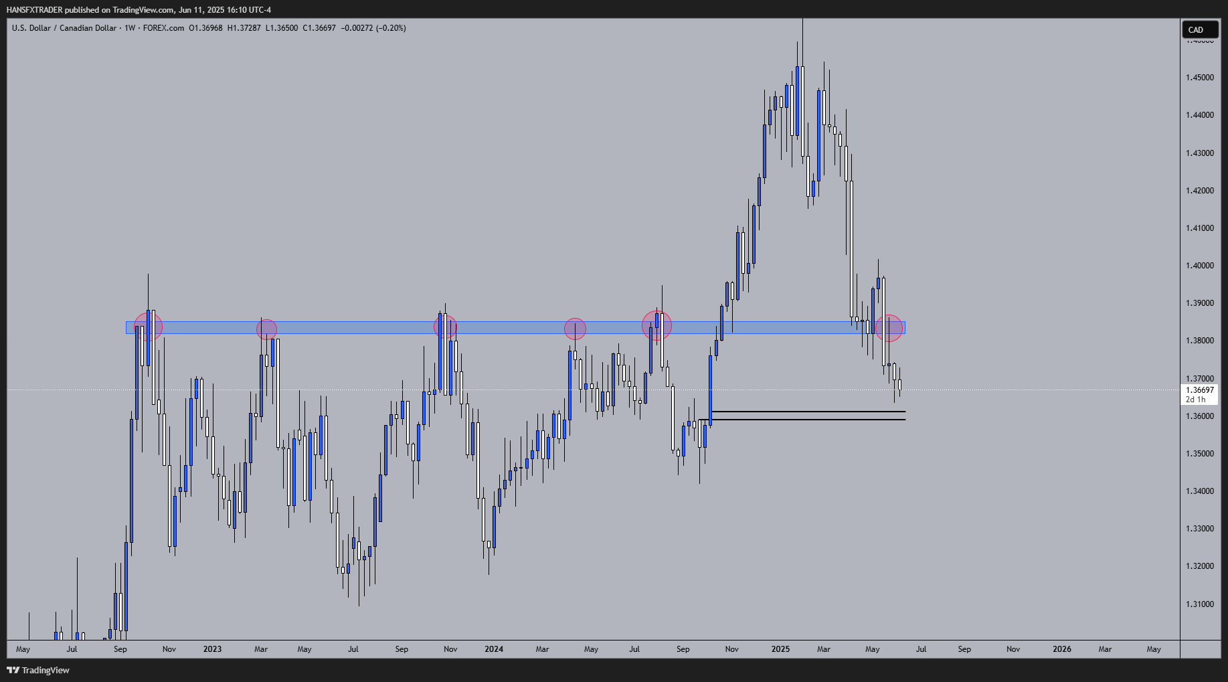Viewport: 1228px width, 682px height.
Task: Select the lower black horizontal line
Action: 802,420
